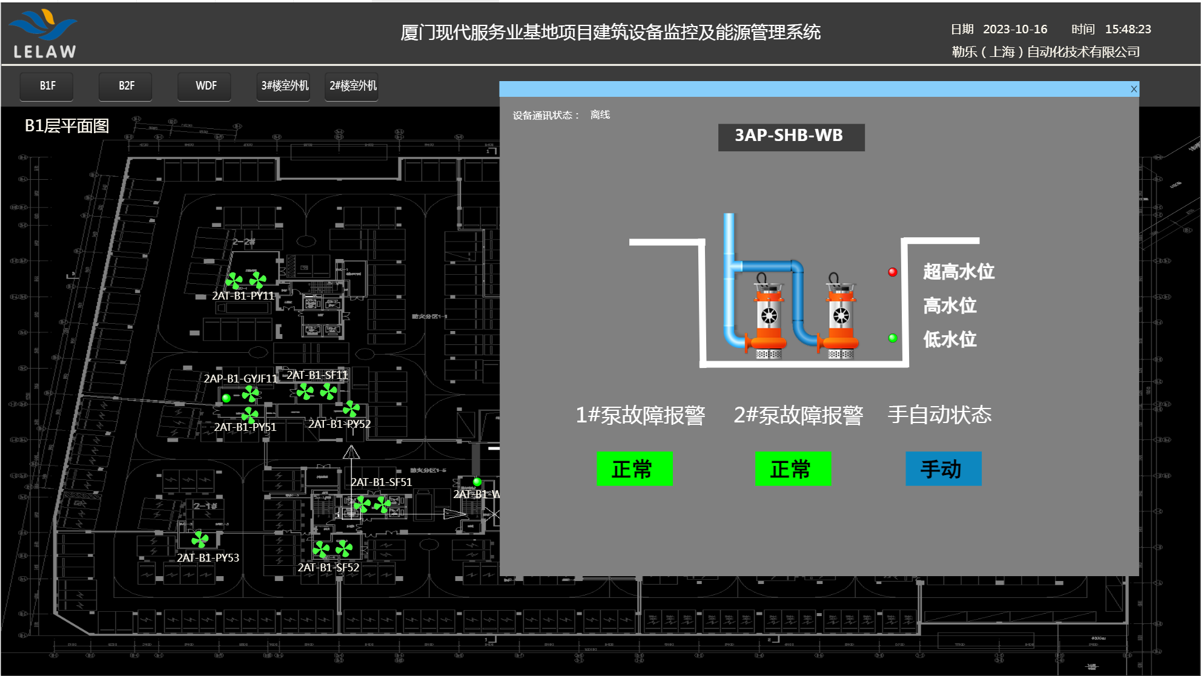The height and width of the screenshot is (676, 1201).
Task: Click the red ultra-high water level indicator
Action: click(x=893, y=272)
